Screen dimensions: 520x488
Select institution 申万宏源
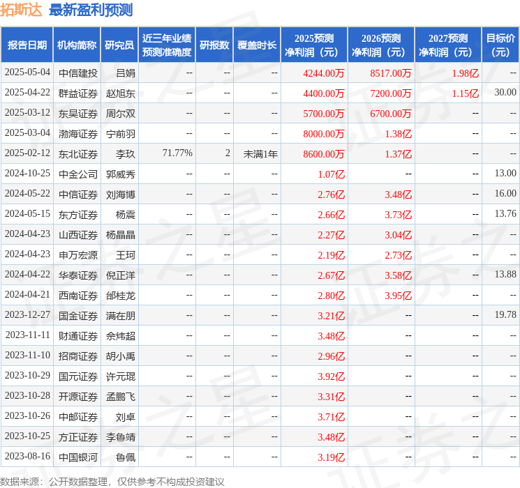[x=78, y=255]
